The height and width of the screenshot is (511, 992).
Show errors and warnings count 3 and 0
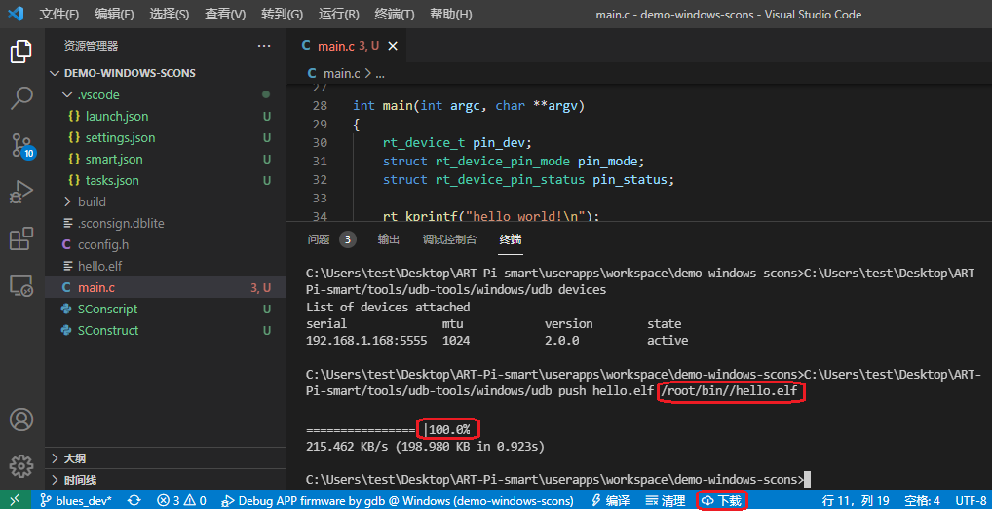[x=181, y=501]
